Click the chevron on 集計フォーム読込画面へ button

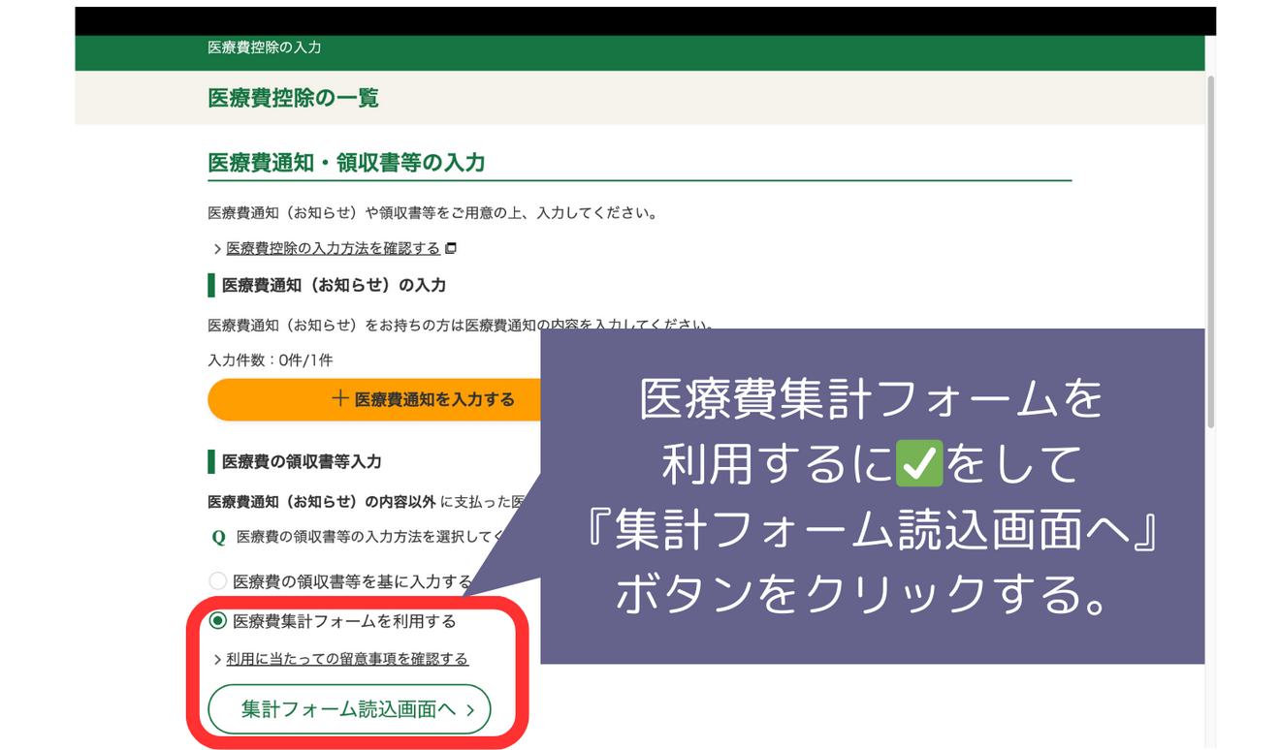[x=470, y=710]
